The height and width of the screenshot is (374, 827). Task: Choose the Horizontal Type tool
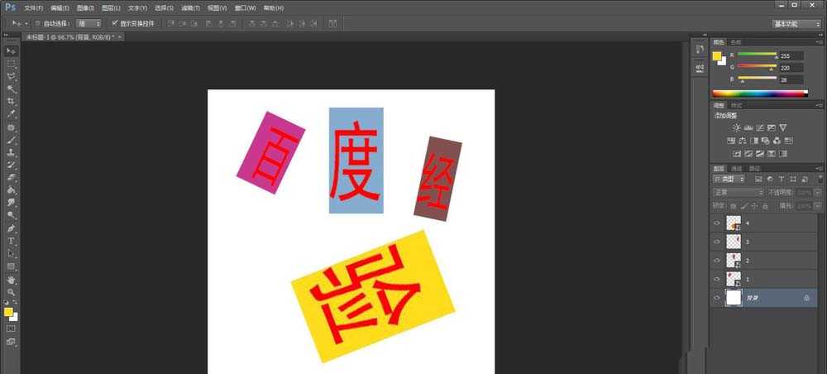12,241
